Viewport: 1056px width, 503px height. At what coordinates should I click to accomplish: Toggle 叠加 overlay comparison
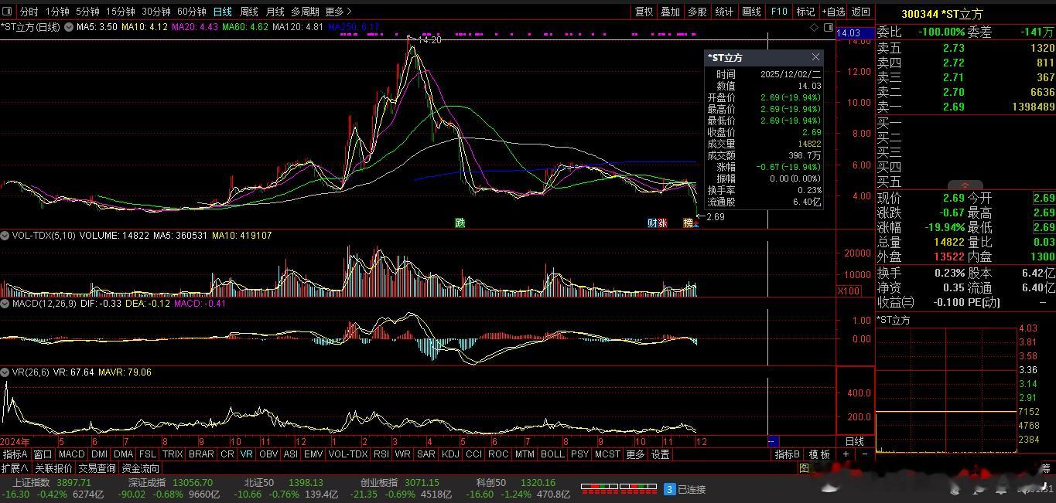[670, 12]
